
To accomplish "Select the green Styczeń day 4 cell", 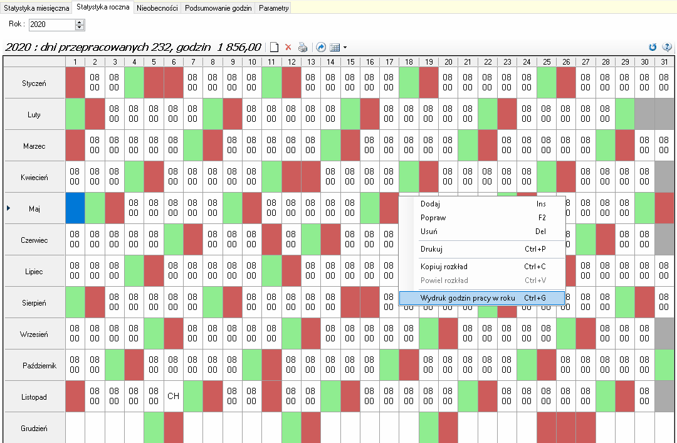I will click(134, 83).
